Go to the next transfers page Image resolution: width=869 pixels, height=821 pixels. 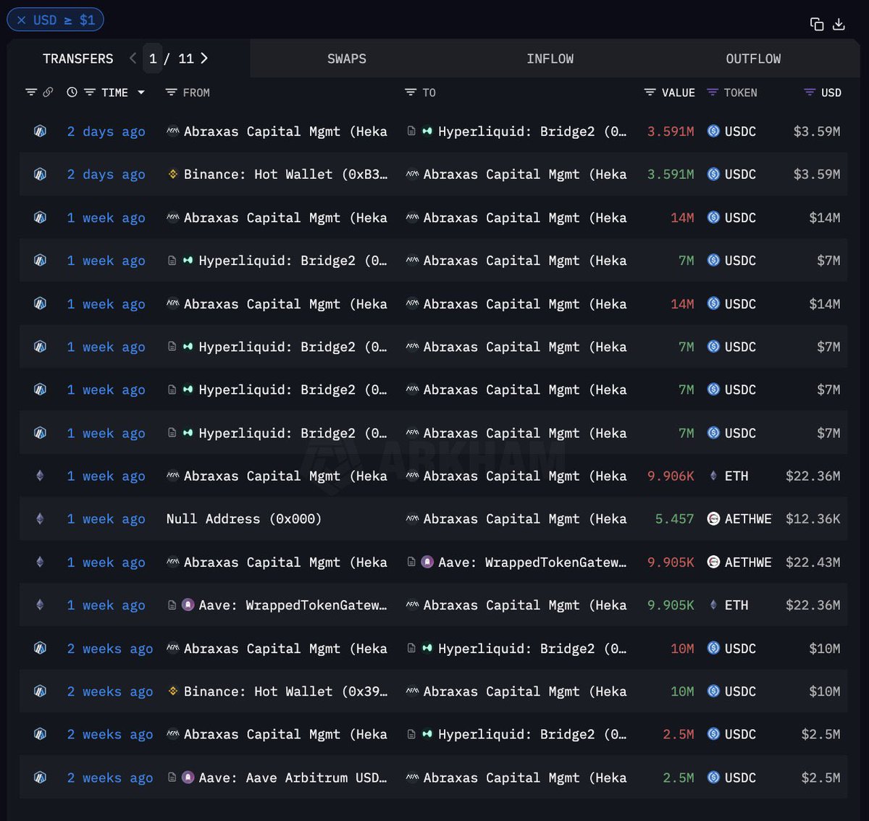coord(204,58)
